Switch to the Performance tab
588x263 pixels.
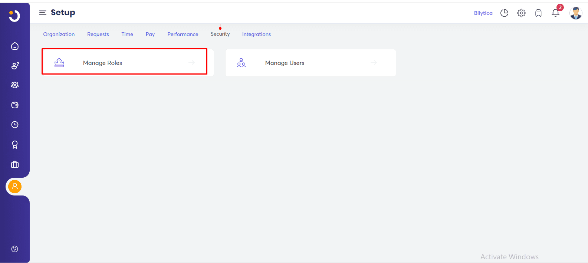[183, 34]
